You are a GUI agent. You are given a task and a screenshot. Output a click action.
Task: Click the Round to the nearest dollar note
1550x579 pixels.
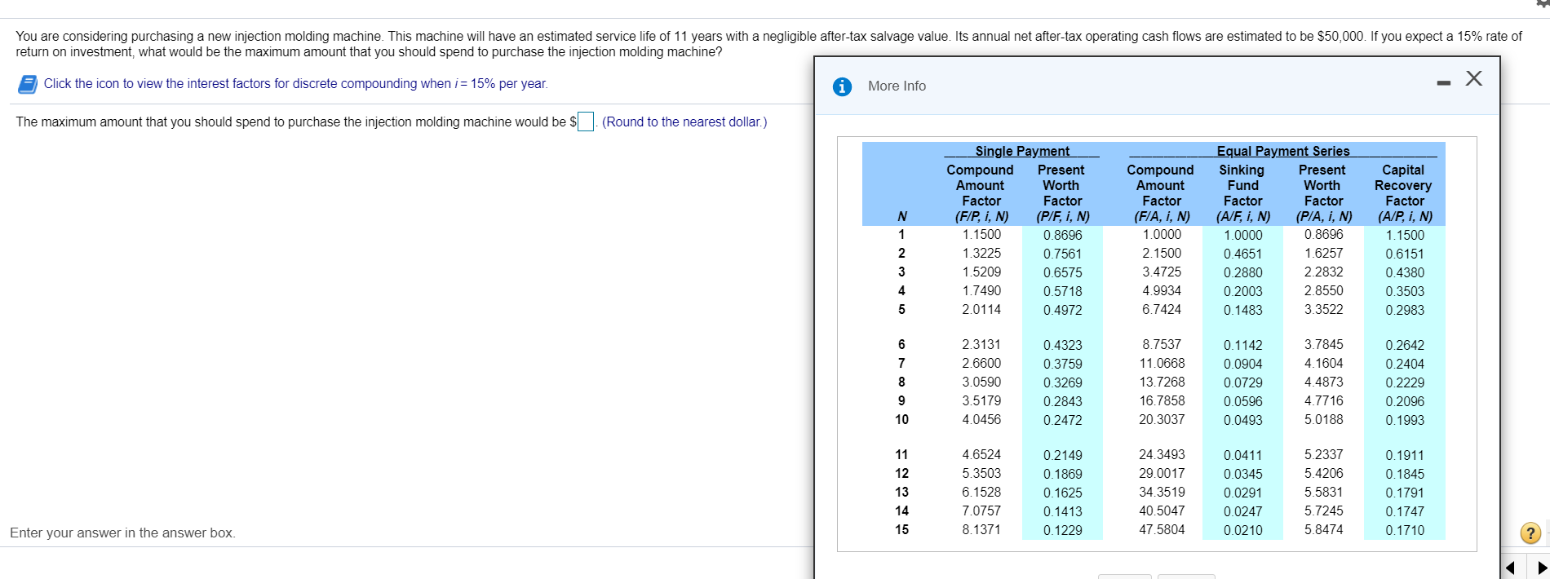pos(684,122)
